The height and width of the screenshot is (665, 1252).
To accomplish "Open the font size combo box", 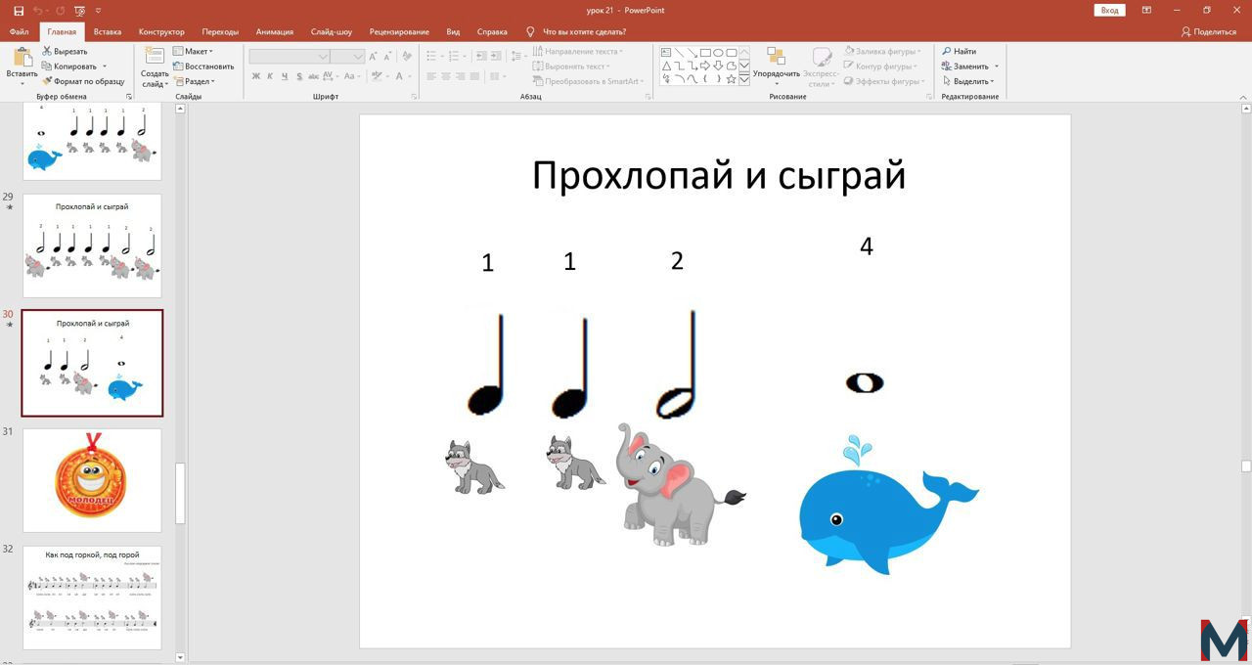I will [x=347, y=57].
